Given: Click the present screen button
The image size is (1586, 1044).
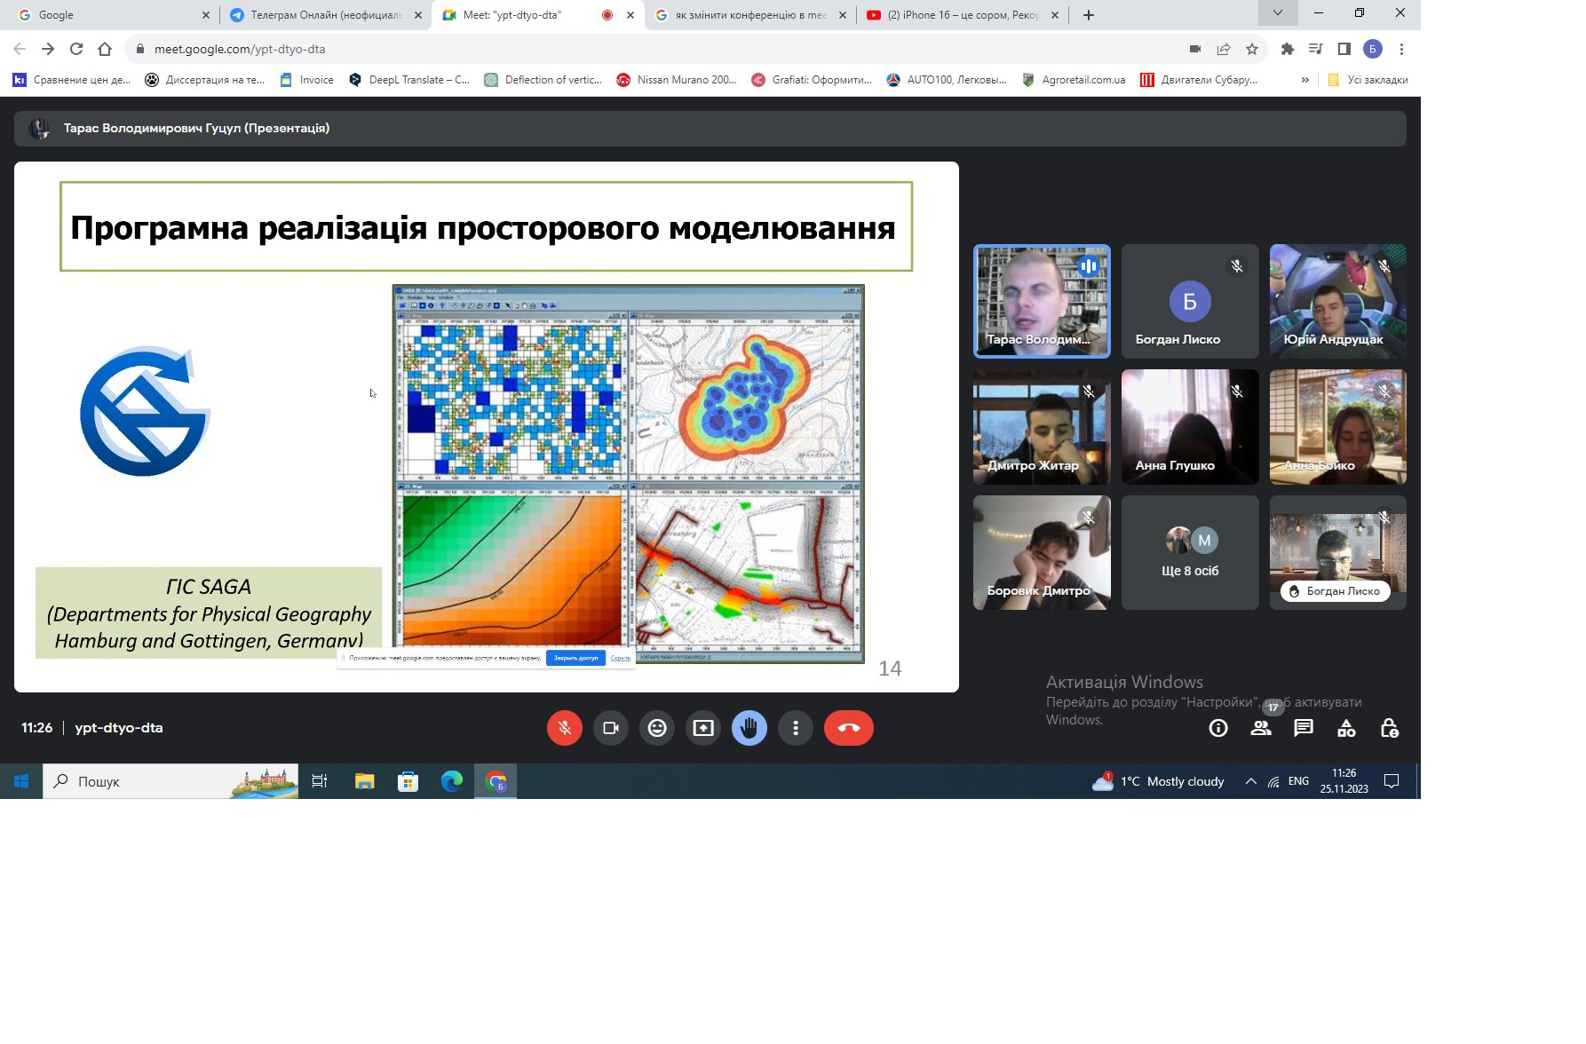Looking at the screenshot, I should [x=703, y=728].
